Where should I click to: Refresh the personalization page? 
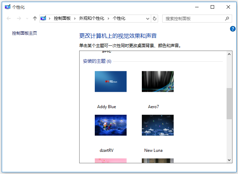coord(155,18)
